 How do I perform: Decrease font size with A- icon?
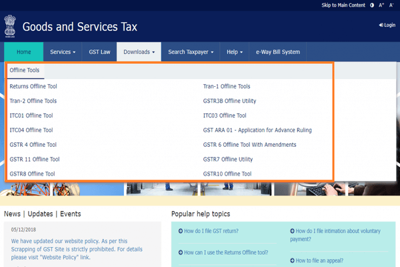(391, 5)
